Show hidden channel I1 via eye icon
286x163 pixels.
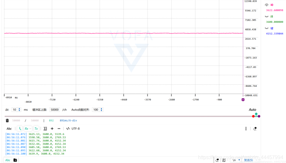tap(267, 17)
